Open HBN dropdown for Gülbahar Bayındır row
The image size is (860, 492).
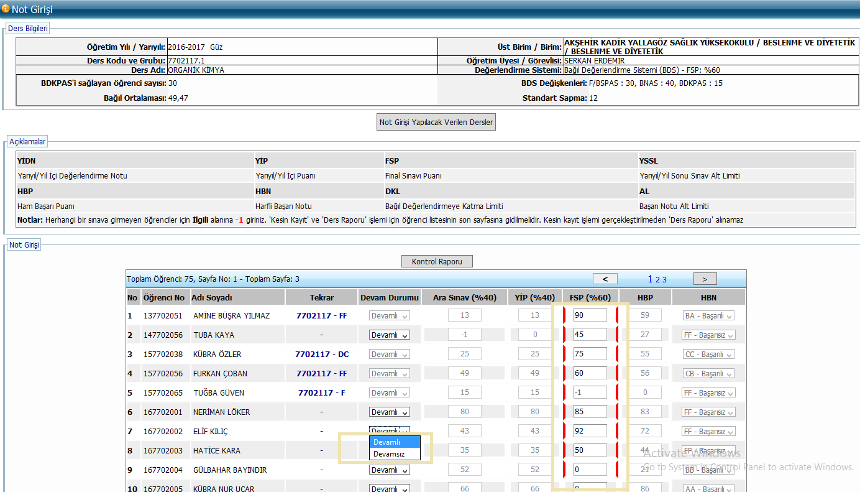pyautogui.click(x=708, y=470)
